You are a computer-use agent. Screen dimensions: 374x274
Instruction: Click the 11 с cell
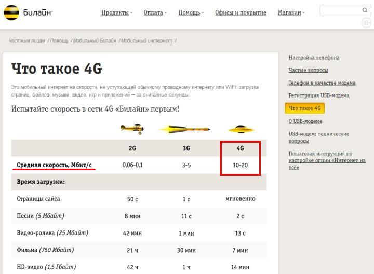coord(186,216)
